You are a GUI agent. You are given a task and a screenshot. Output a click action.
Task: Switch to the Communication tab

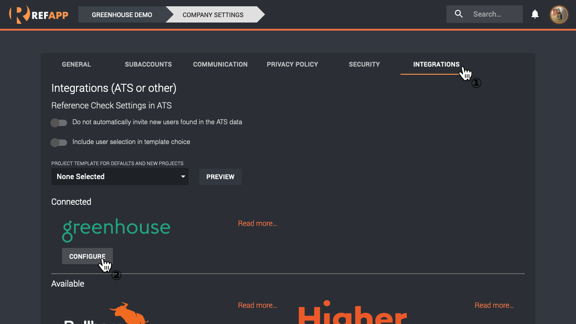(220, 64)
